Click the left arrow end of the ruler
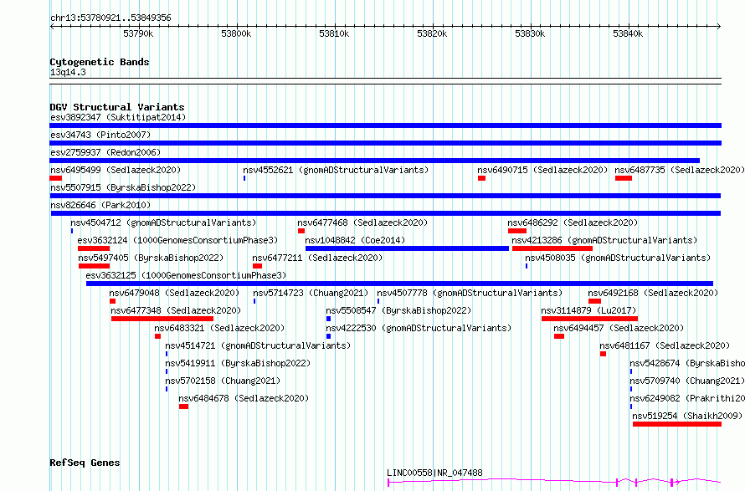The height and width of the screenshot is (491, 745). click(52, 27)
